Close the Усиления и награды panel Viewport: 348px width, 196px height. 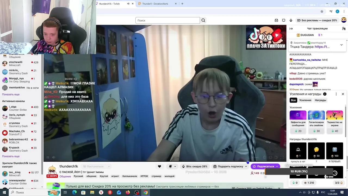[x=343, y=94]
